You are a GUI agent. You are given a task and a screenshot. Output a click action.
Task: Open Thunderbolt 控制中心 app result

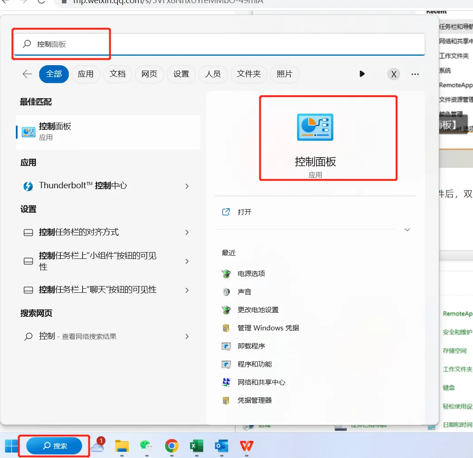pos(108,186)
